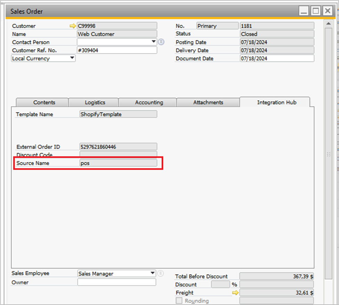The height and width of the screenshot is (305, 339).
Task: Open the Local Currency dropdown
Action: [72, 58]
